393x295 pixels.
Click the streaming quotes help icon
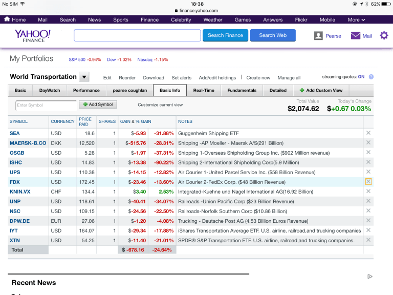371,77
